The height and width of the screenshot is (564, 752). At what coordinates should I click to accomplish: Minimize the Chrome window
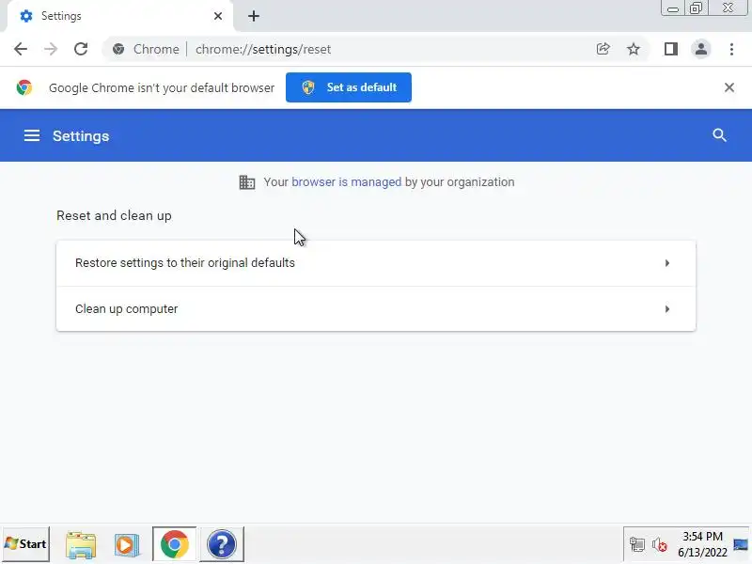coord(672,8)
